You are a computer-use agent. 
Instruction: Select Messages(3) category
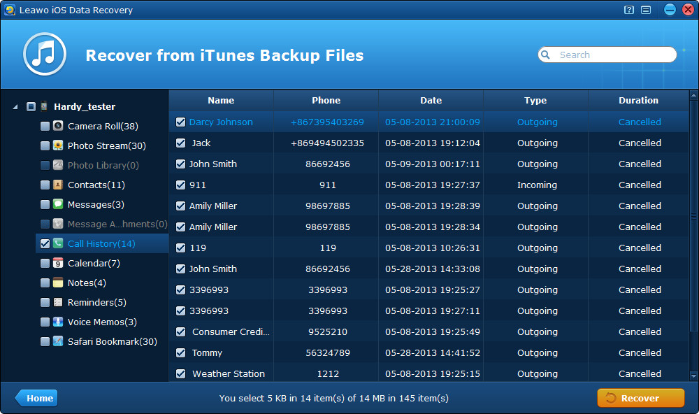click(96, 204)
